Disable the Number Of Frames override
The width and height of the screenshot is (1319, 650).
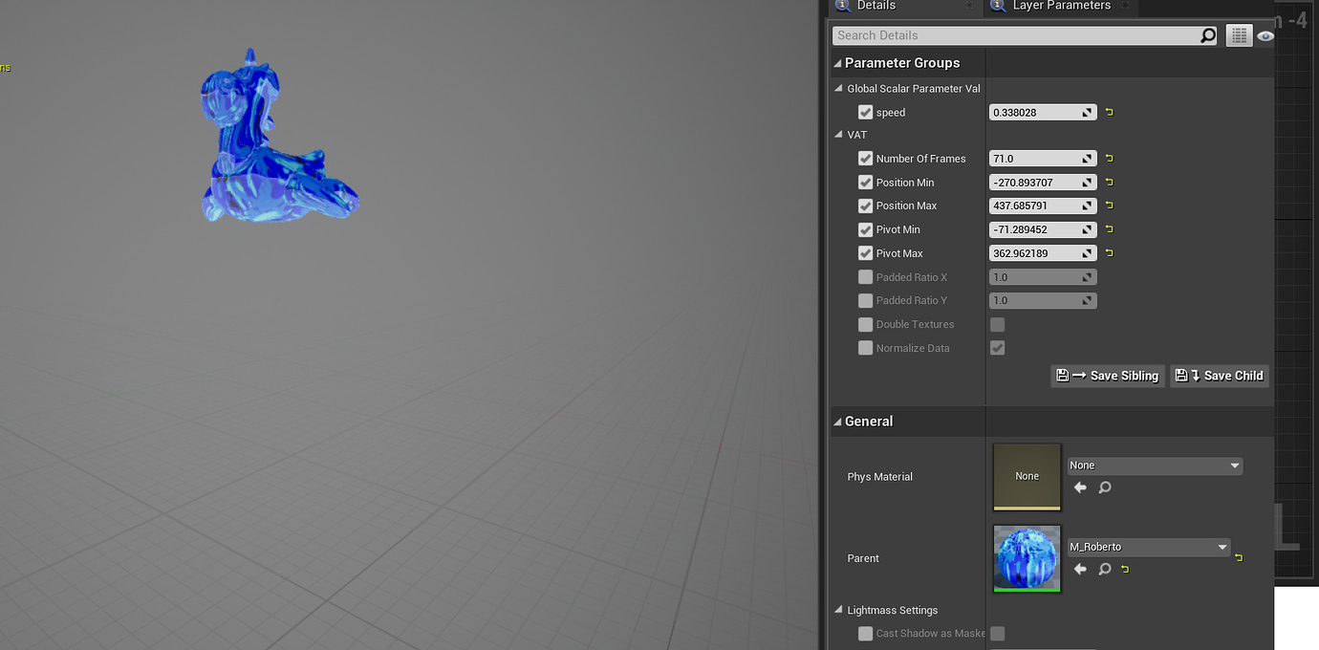click(x=866, y=158)
